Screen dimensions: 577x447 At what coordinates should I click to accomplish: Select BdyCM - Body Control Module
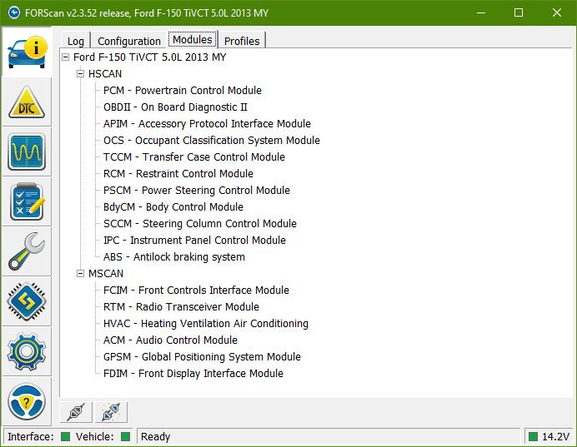point(173,206)
